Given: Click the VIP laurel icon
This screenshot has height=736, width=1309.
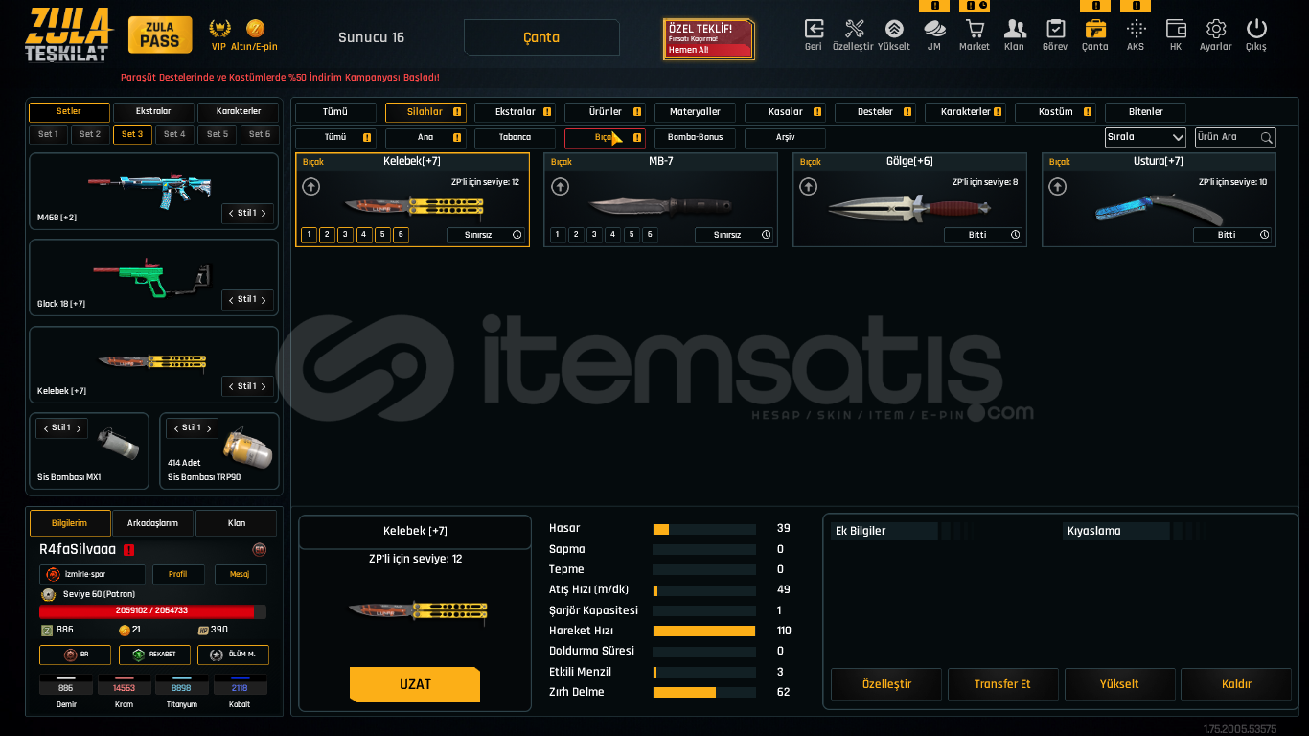Looking at the screenshot, I should tap(219, 28).
